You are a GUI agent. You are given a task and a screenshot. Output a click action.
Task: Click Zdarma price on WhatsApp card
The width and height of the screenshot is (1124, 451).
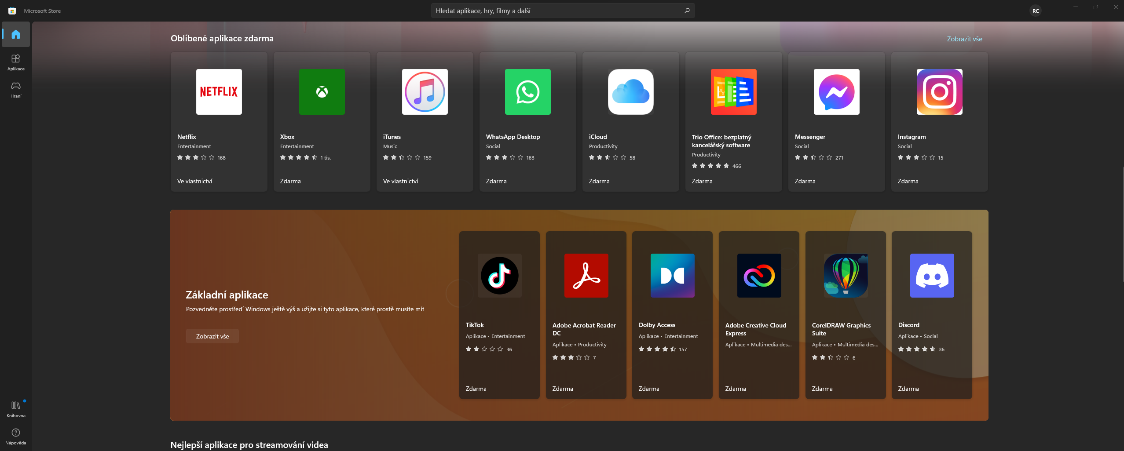[x=496, y=181]
